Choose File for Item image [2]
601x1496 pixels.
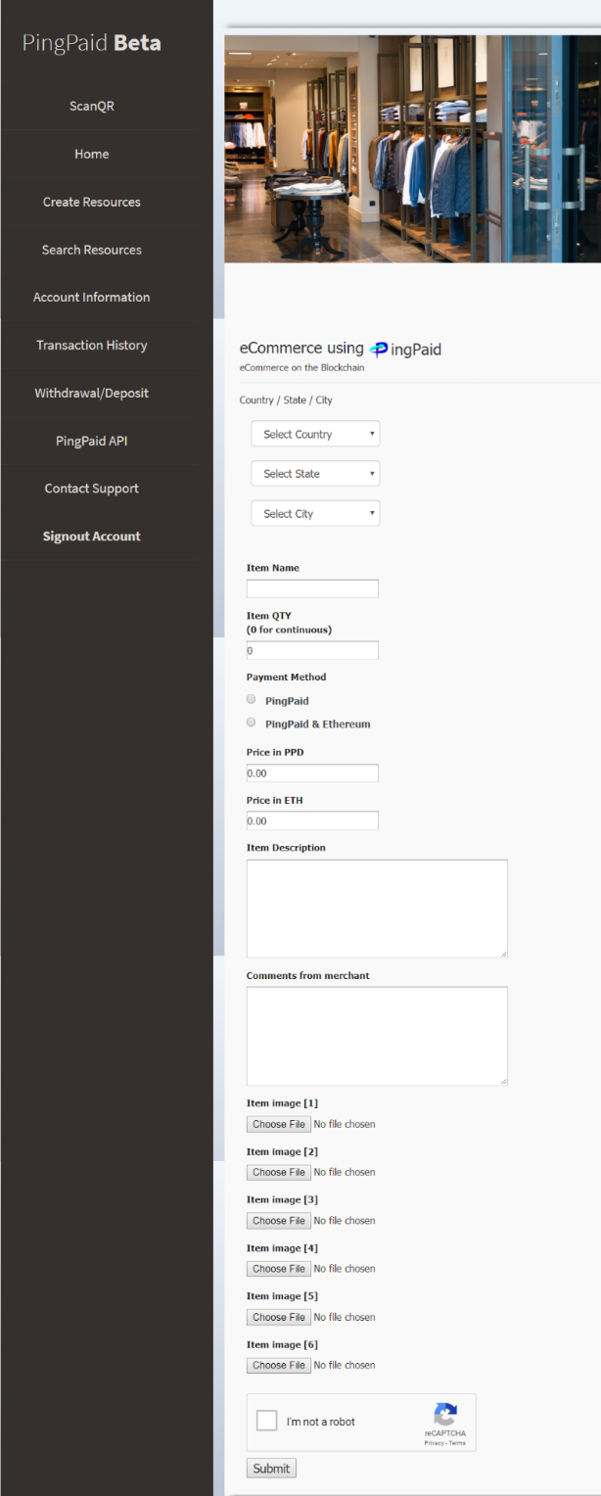point(279,1172)
